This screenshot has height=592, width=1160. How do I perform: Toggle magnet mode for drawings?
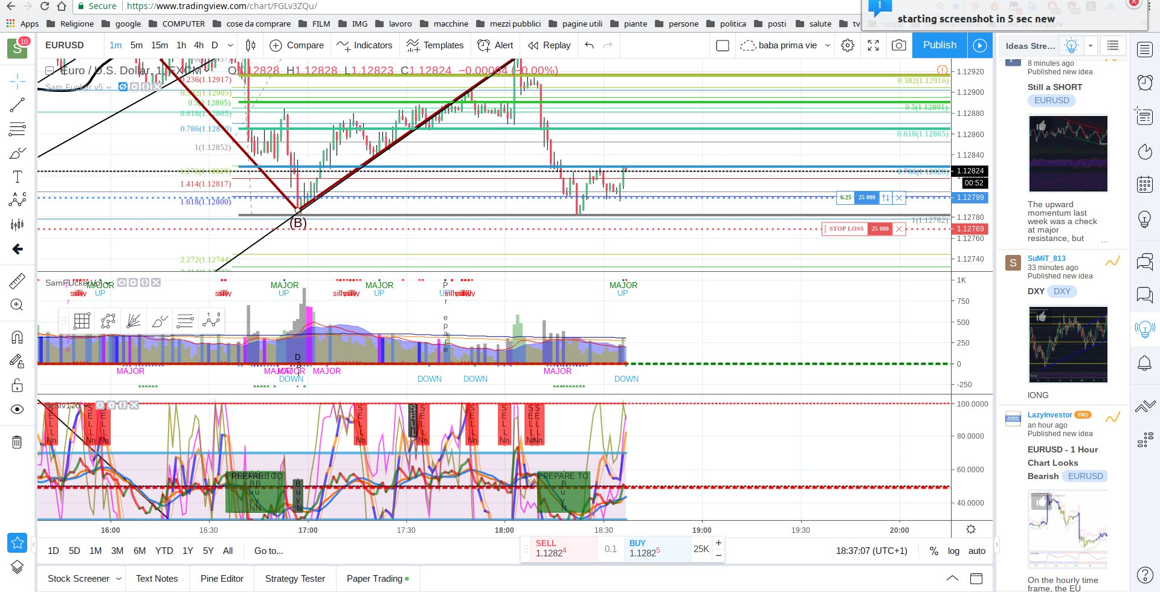18,337
